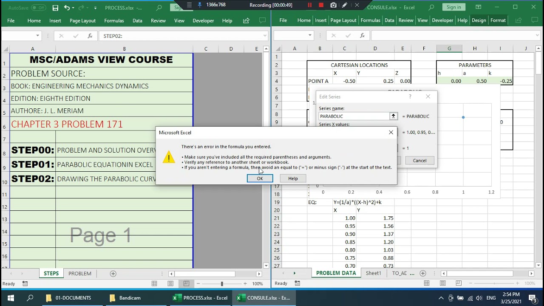This screenshot has width=544, height=306.
Task: Open Windows taskbar search
Action: (30, 298)
